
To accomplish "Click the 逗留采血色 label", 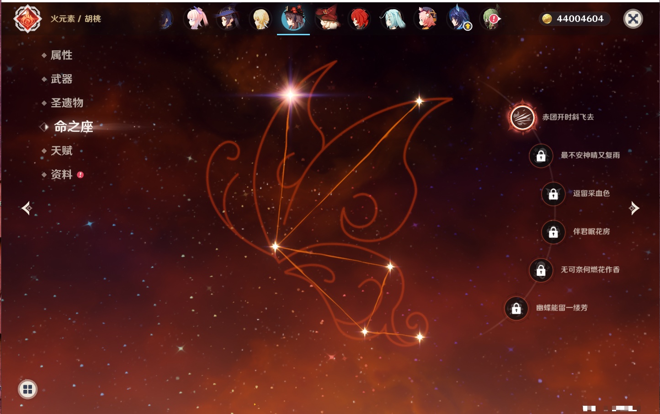I will [x=591, y=194].
